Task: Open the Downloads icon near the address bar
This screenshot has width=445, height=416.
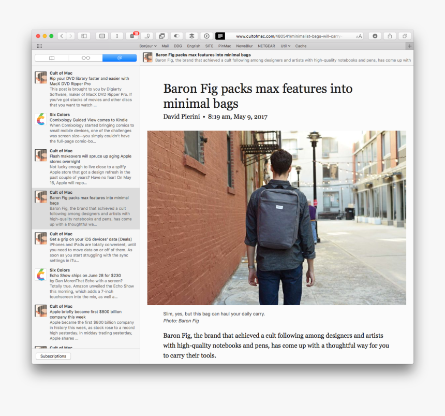Action: pyautogui.click(x=375, y=36)
